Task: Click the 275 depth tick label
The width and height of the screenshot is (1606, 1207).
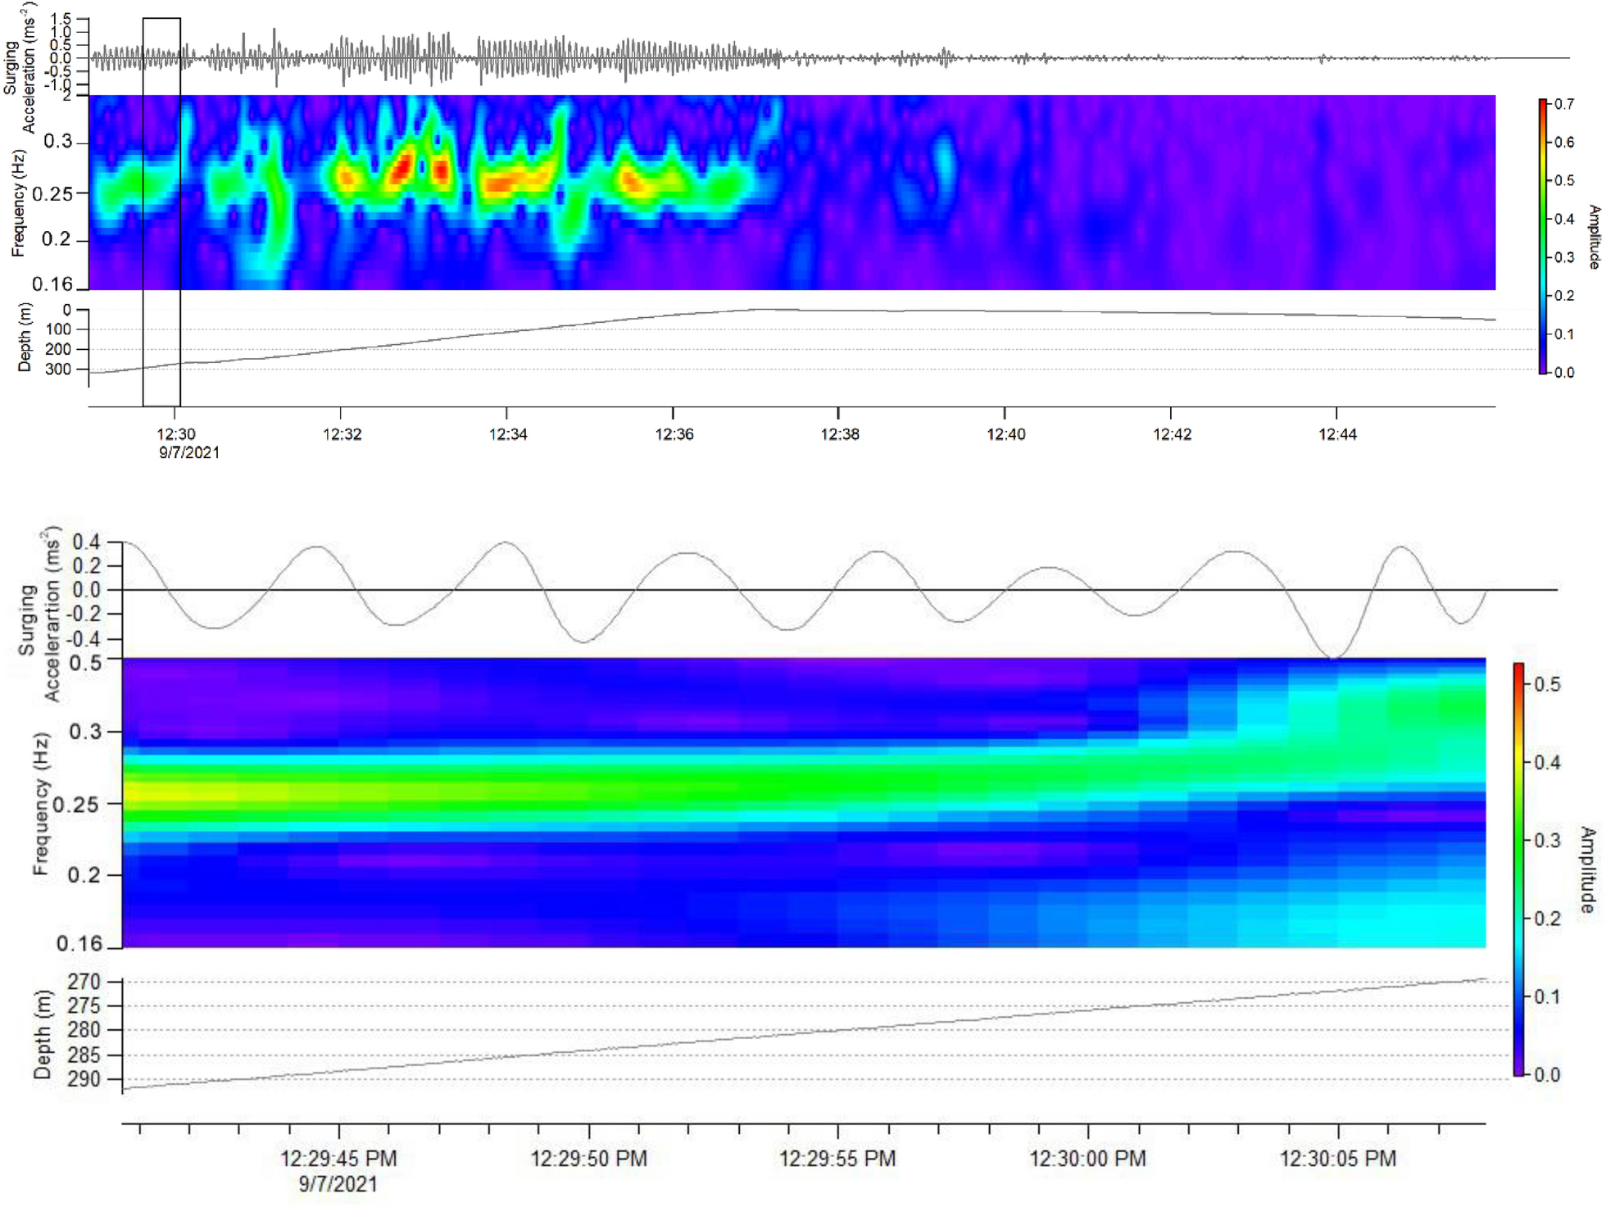Action: 84,1005
